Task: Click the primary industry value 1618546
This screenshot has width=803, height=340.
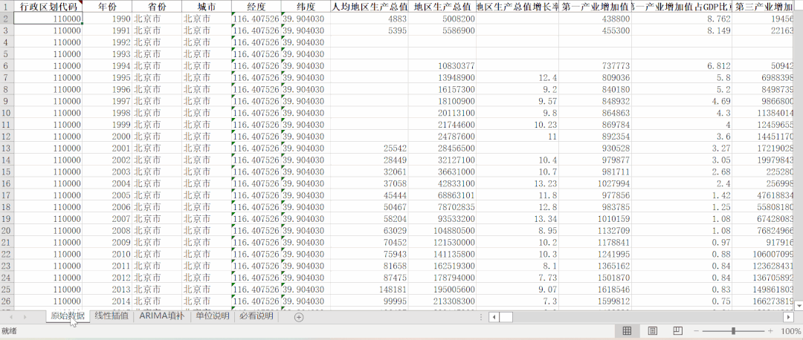Action: click(595, 290)
